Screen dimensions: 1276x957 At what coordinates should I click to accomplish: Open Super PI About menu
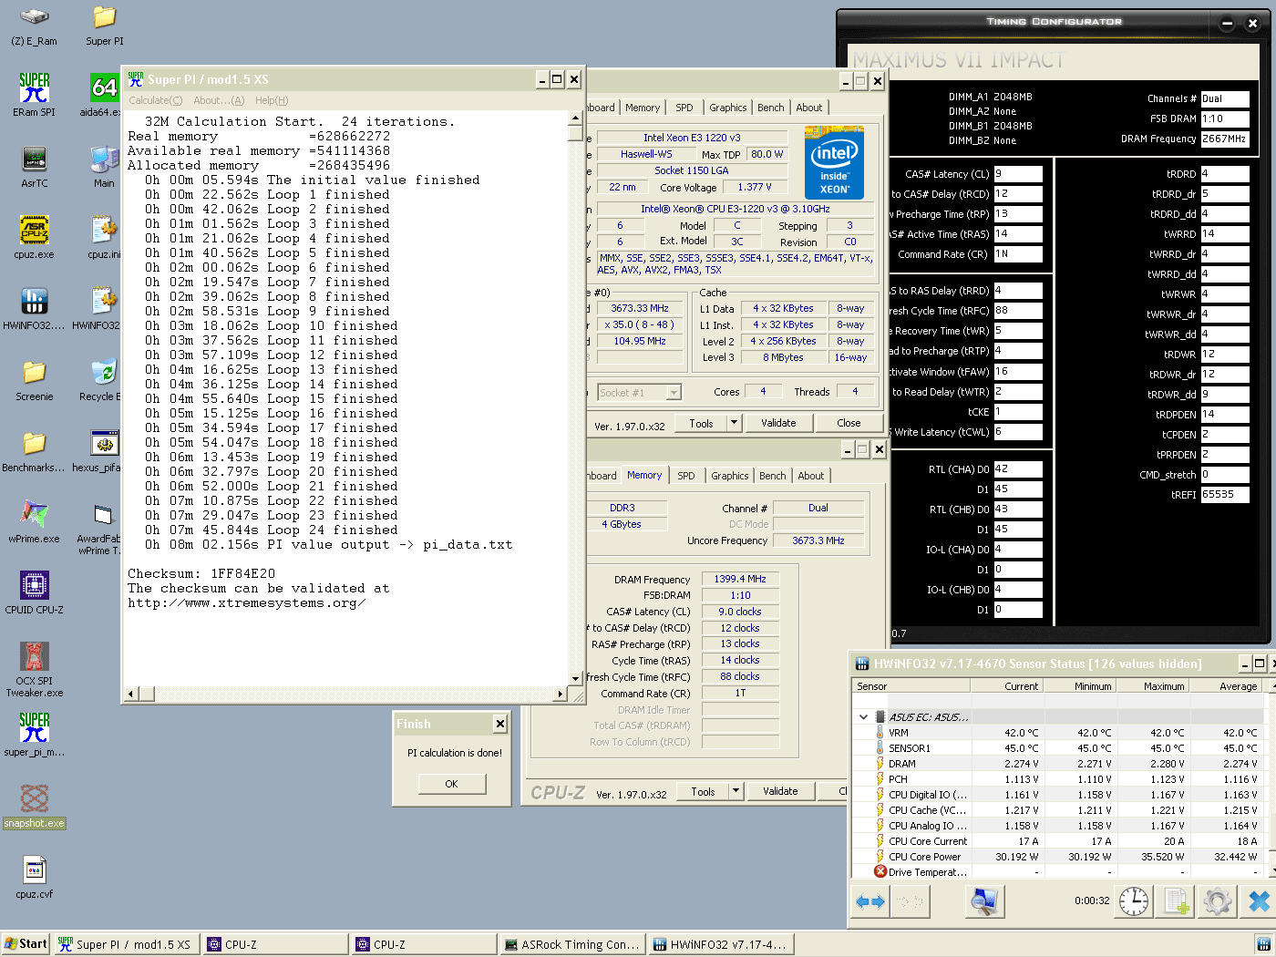(x=219, y=100)
